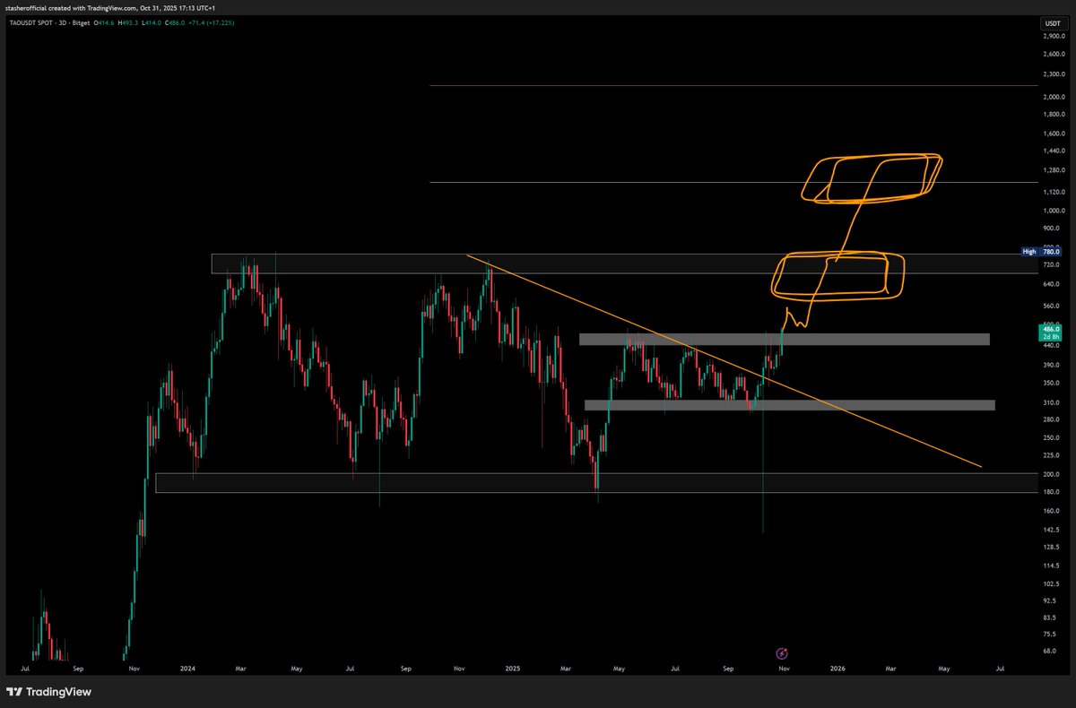1076x708 pixels.
Task: Click the 280.0 price axis label
Action: point(1053,419)
